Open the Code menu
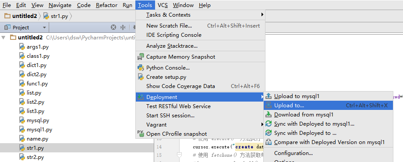 (x=84, y=5)
